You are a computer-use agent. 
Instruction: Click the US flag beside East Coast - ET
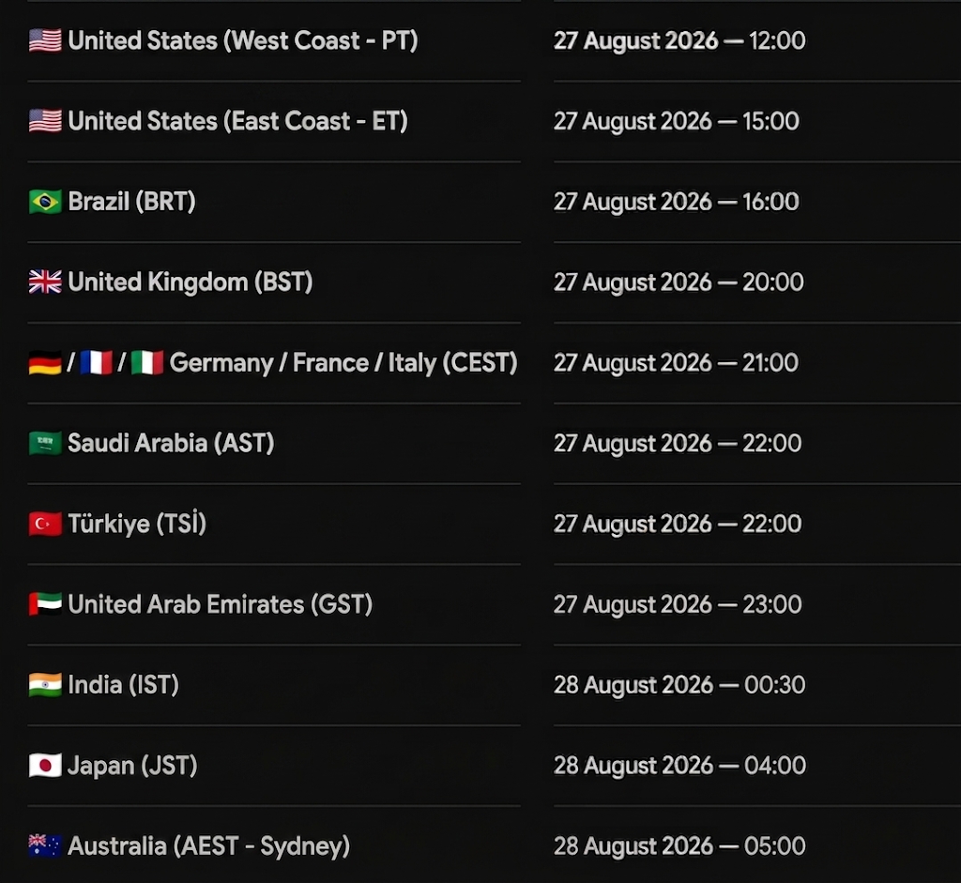pyautogui.click(x=45, y=121)
